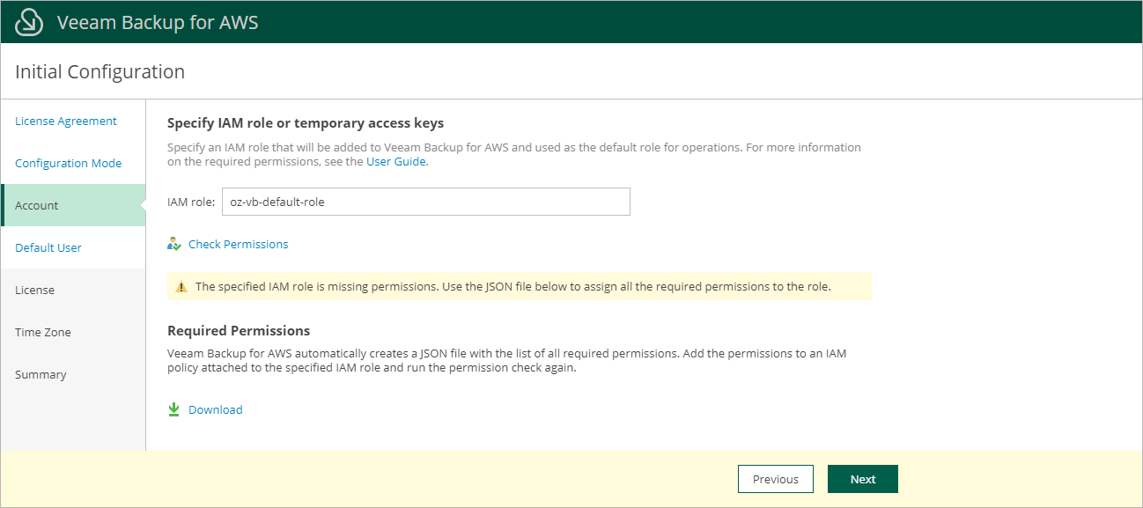Screen dimensions: 1143x508
Task: Go to the License Agreement step
Action: pyautogui.click(x=66, y=121)
